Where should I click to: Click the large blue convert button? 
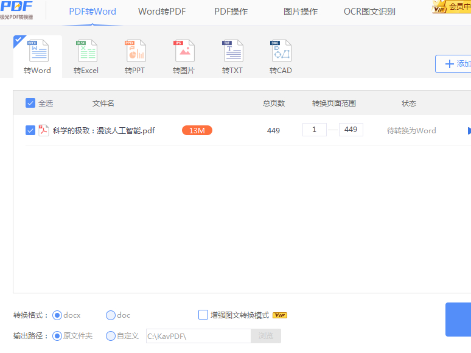coord(458,320)
